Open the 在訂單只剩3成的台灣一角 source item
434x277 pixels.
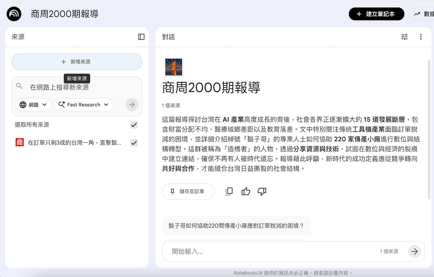click(75, 143)
